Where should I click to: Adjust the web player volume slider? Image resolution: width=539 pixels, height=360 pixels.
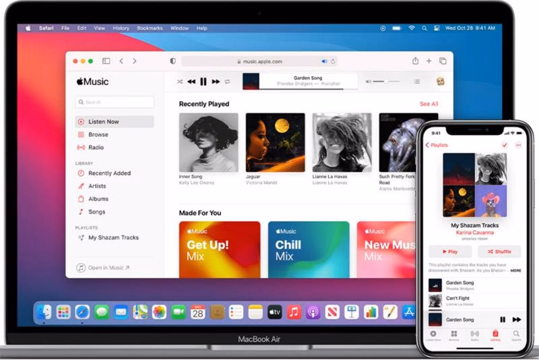point(386,82)
